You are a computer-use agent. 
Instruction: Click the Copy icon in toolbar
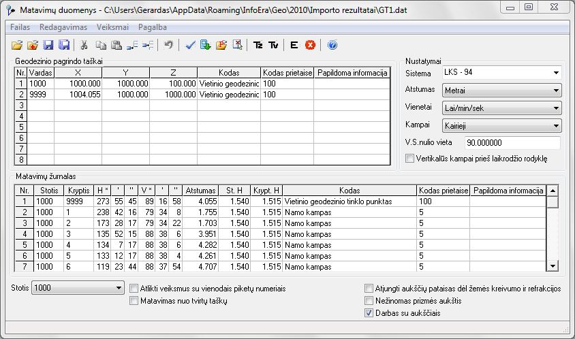pos(101,45)
